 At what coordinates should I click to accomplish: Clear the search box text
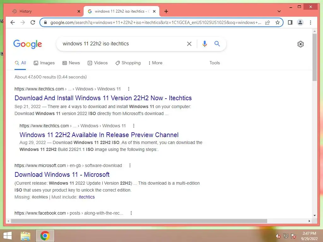tap(189, 43)
